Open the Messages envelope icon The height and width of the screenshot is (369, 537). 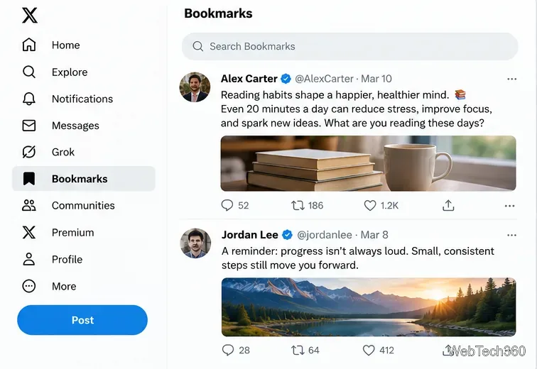point(28,126)
